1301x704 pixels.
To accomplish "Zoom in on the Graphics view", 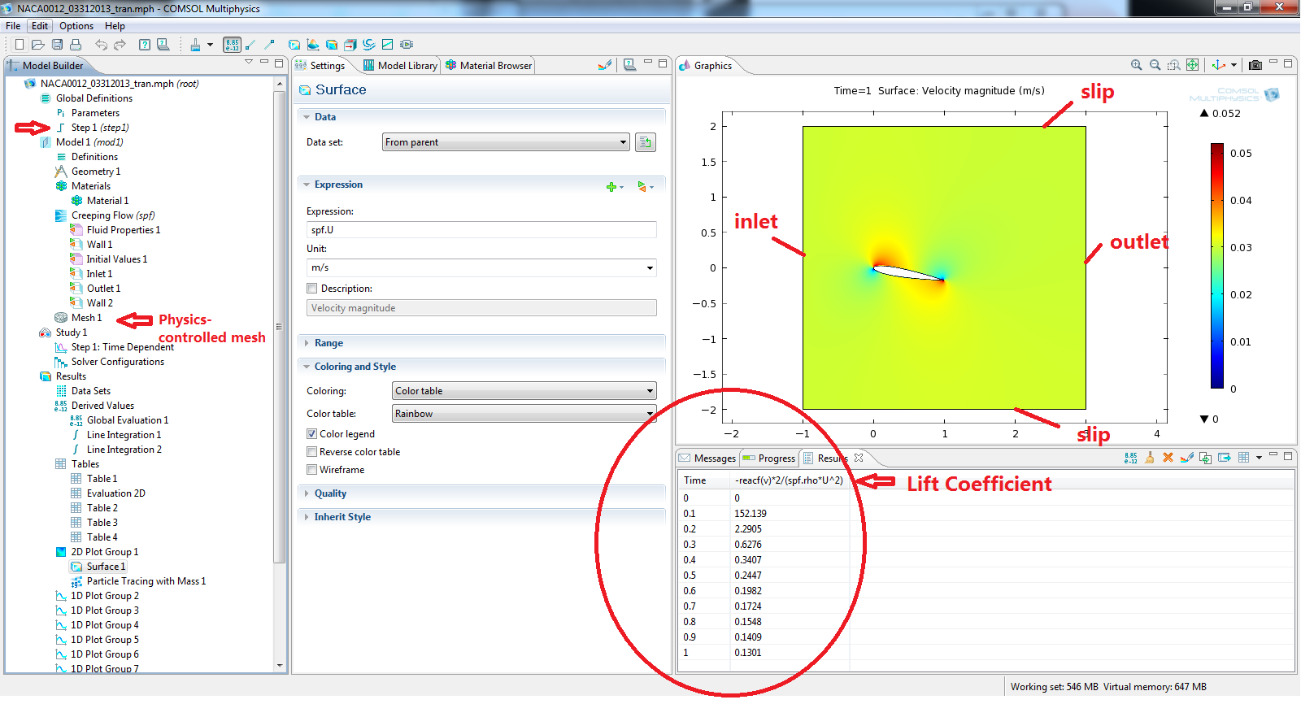I will pyautogui.click(x=1136, y=65).
